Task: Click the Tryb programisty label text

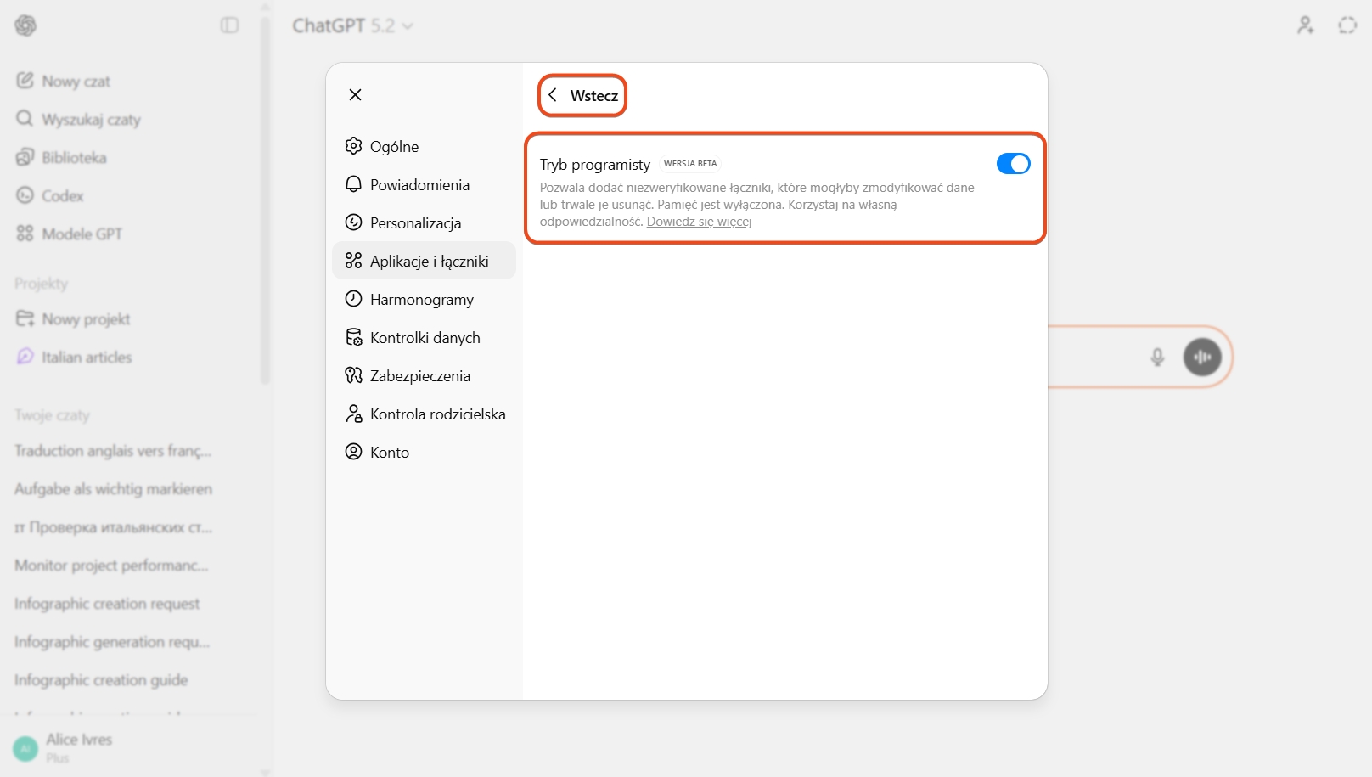Action: (x=595, y=164)
